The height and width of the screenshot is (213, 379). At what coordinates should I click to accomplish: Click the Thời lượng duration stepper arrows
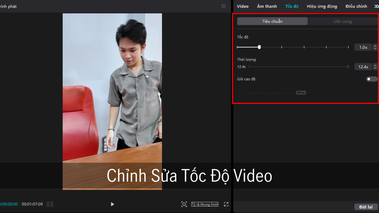[x=375, y=67]
